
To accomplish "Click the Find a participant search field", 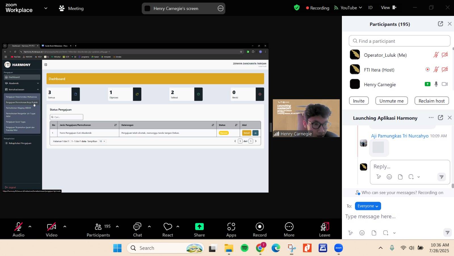I will tap(399, 41).
